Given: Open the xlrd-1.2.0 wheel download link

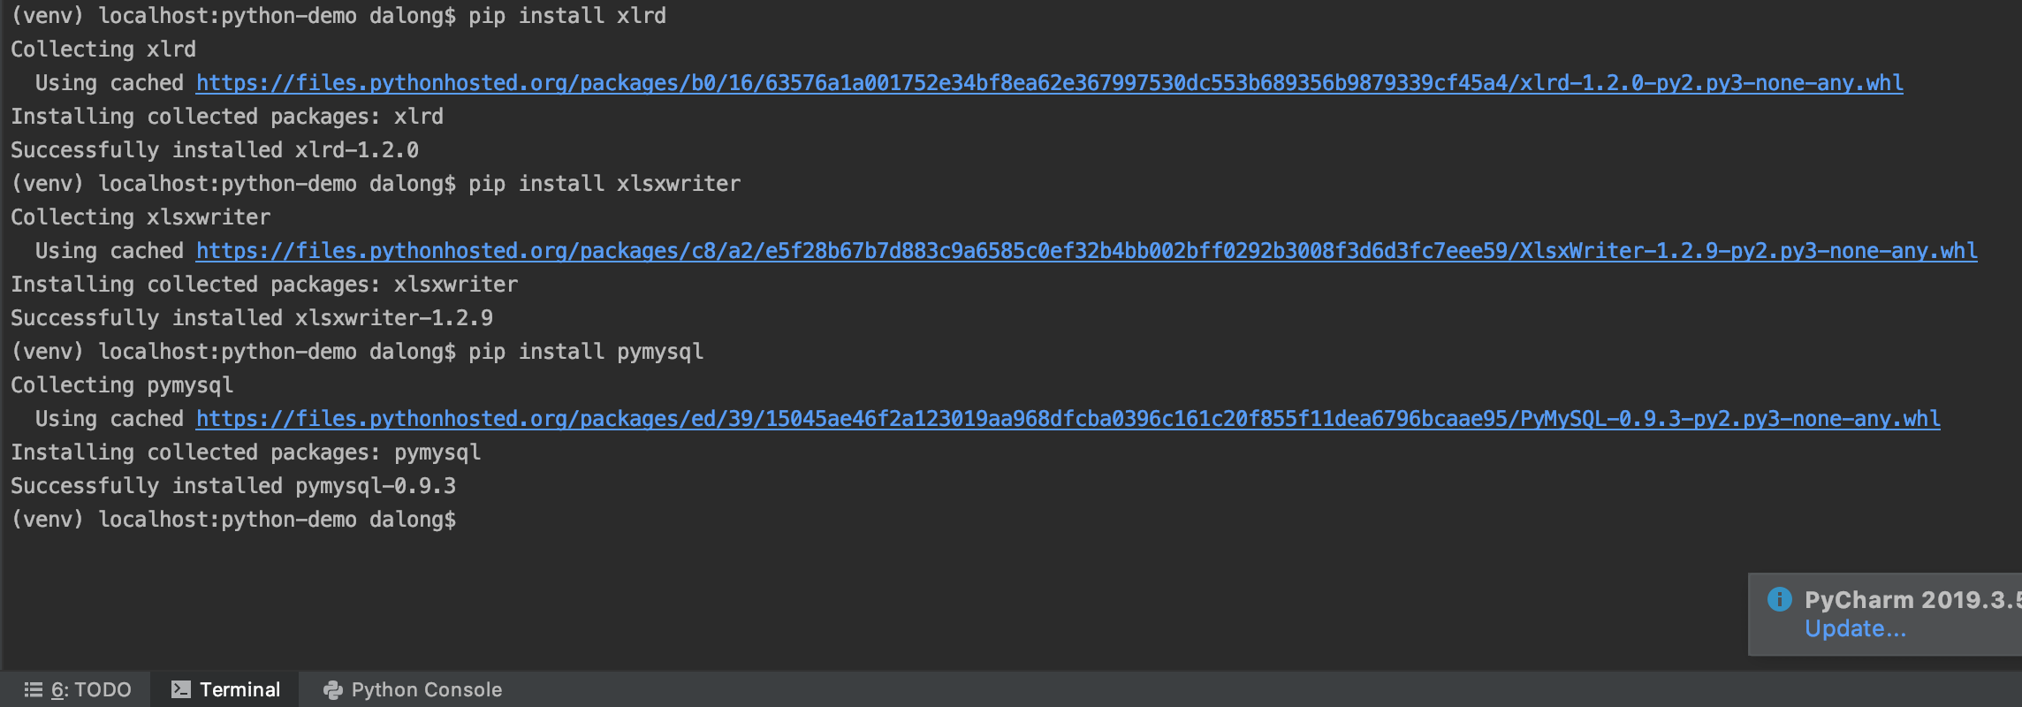Looking at the screenshot, I should (x=1049, y=83).
